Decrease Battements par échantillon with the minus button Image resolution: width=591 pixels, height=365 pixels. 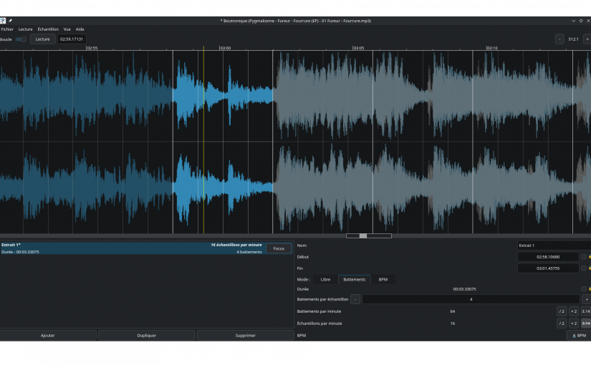pos(355,299)
